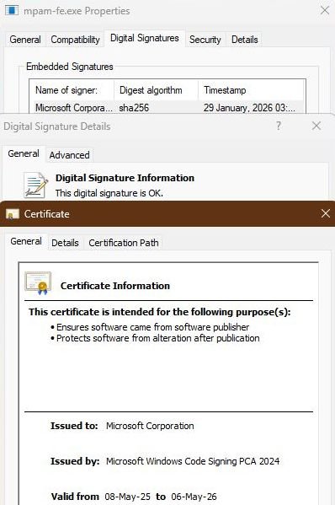Click the certificate ribbon icon beside Certificate Information
Image resolution: width=335 pixels, height=505 pixels.
(38, 282)
